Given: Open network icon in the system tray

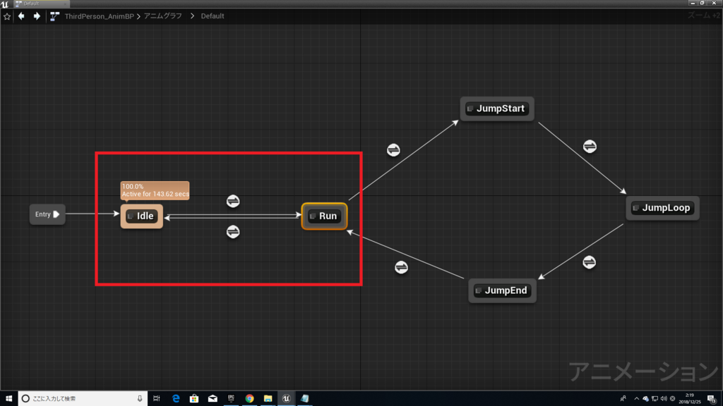Looking at the screenshot, I should click(x=655, y=399).
